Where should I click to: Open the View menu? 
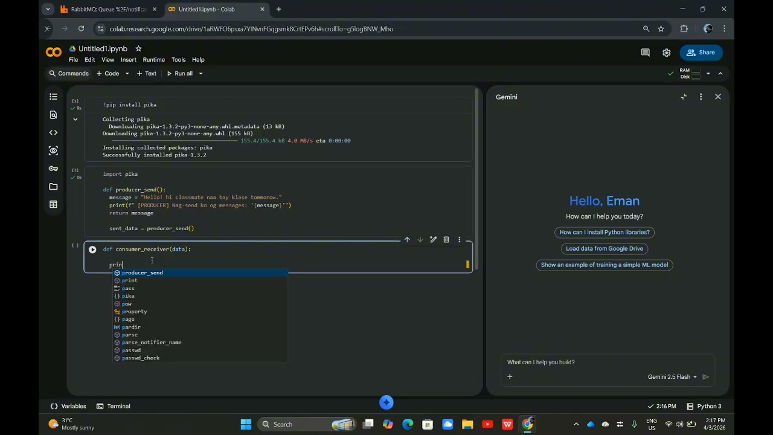[x=107, y=60]
